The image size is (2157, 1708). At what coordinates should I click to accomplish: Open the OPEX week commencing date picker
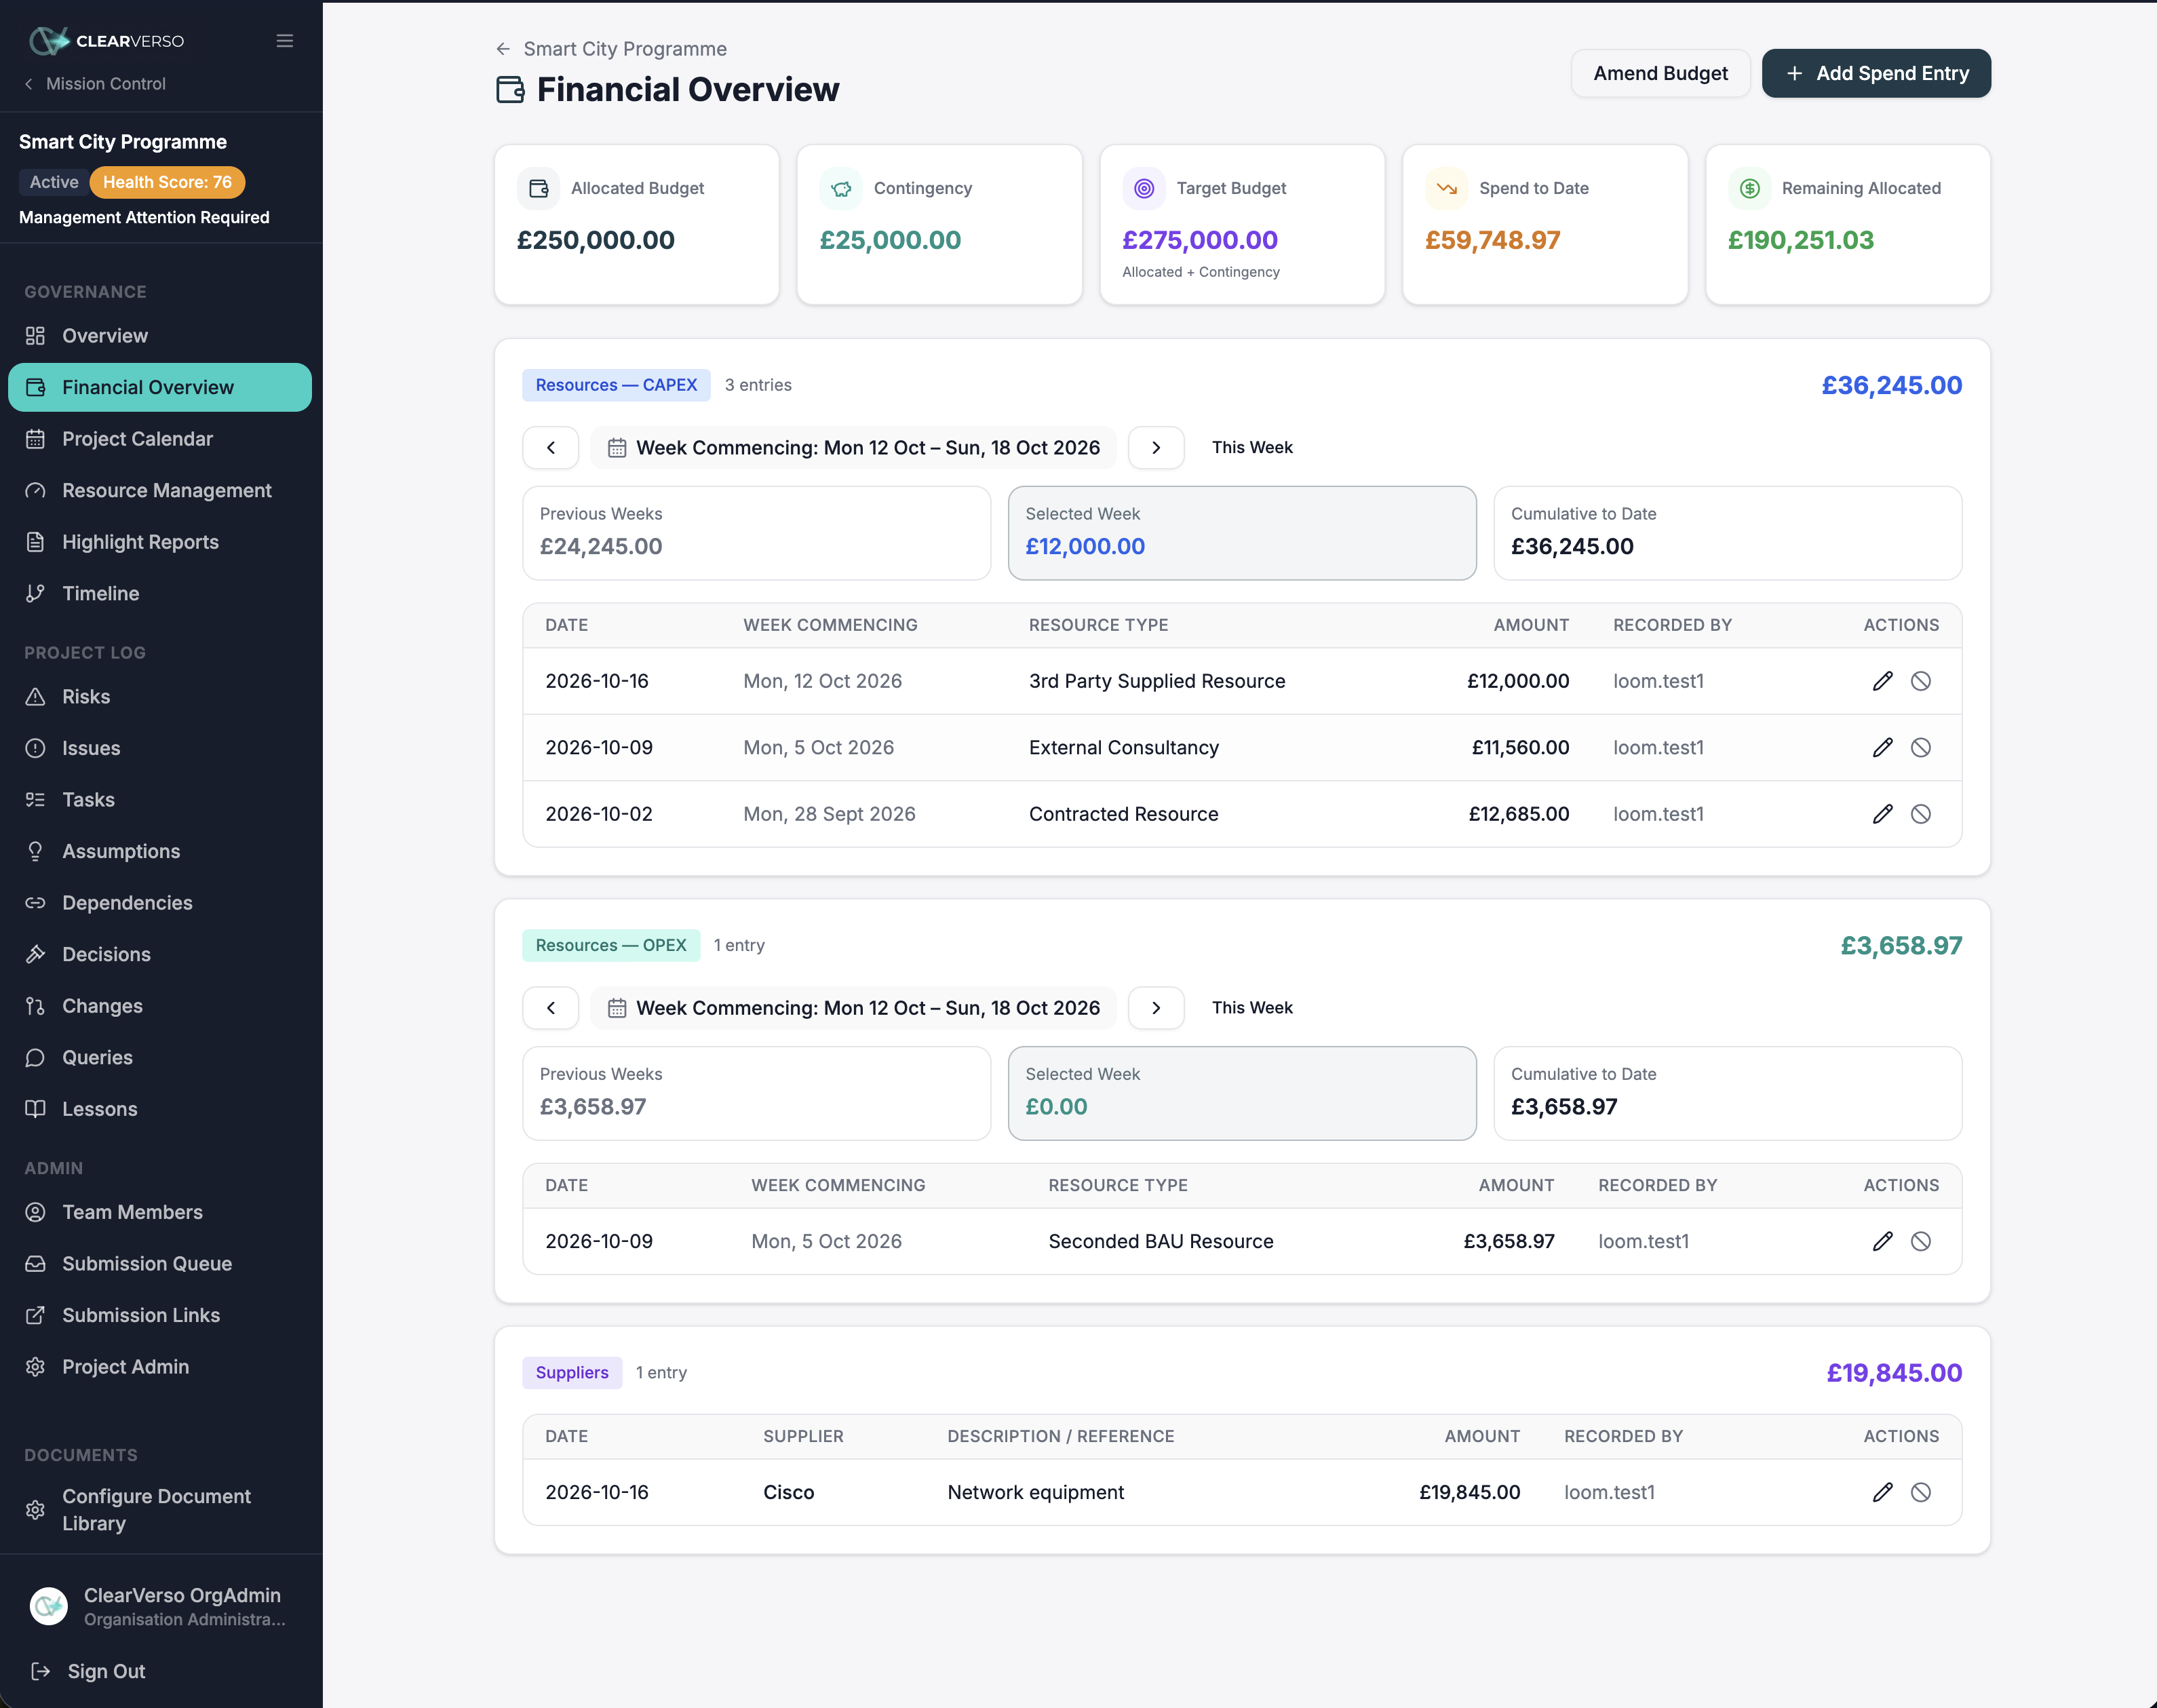pos(853,1008)
